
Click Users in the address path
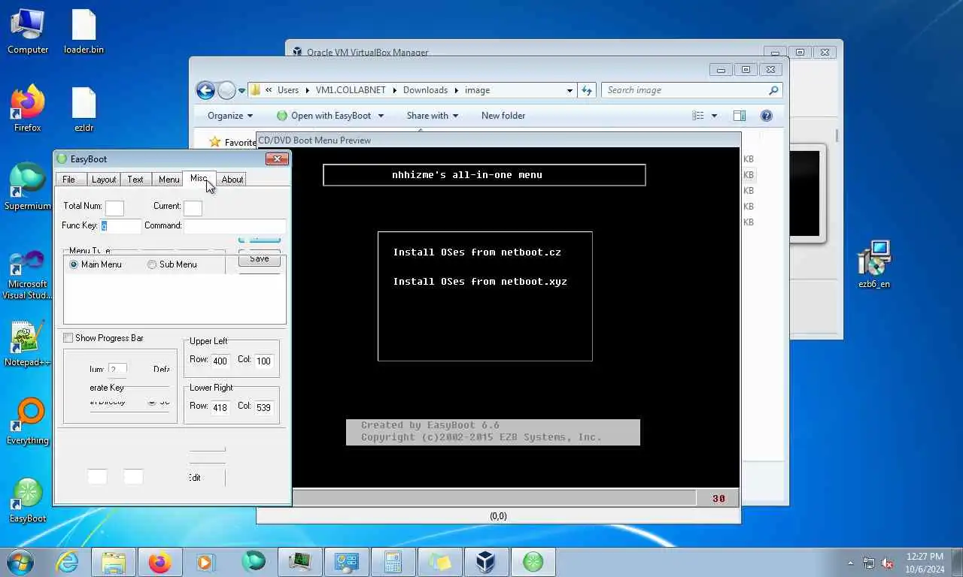tap(288, 90)
